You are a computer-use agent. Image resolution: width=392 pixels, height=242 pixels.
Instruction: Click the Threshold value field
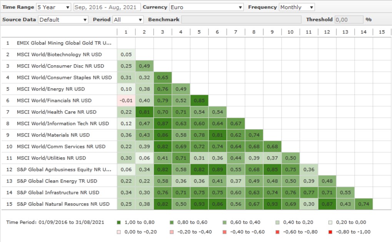click(x=349, y=20)
